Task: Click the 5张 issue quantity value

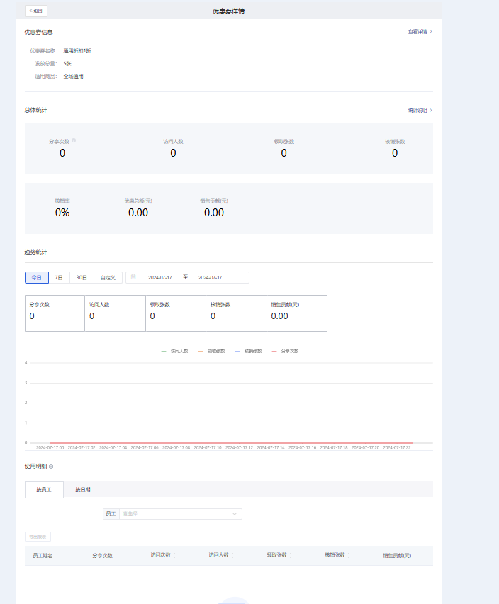Action: [x=67, y=64]
